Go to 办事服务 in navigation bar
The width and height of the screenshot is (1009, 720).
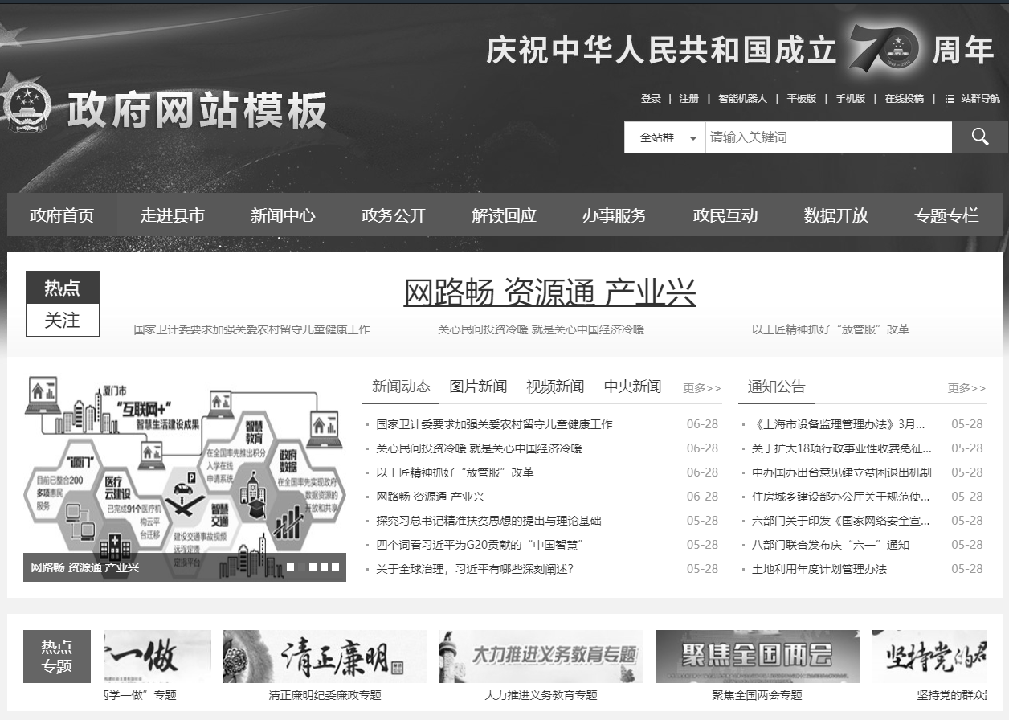pos(615,215)
